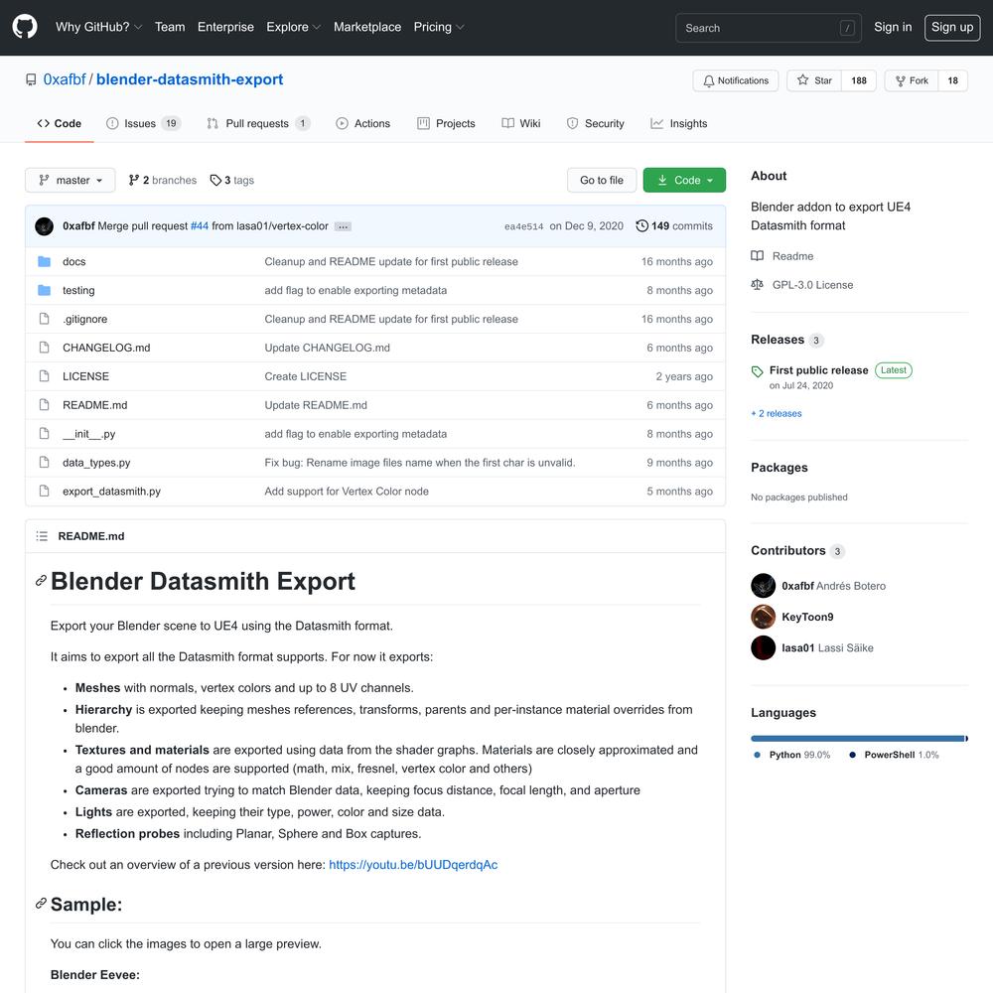The height and width of the screenshot is (993, 993).
Task: Click the Python language bar segment
Action: coord(858,739)
